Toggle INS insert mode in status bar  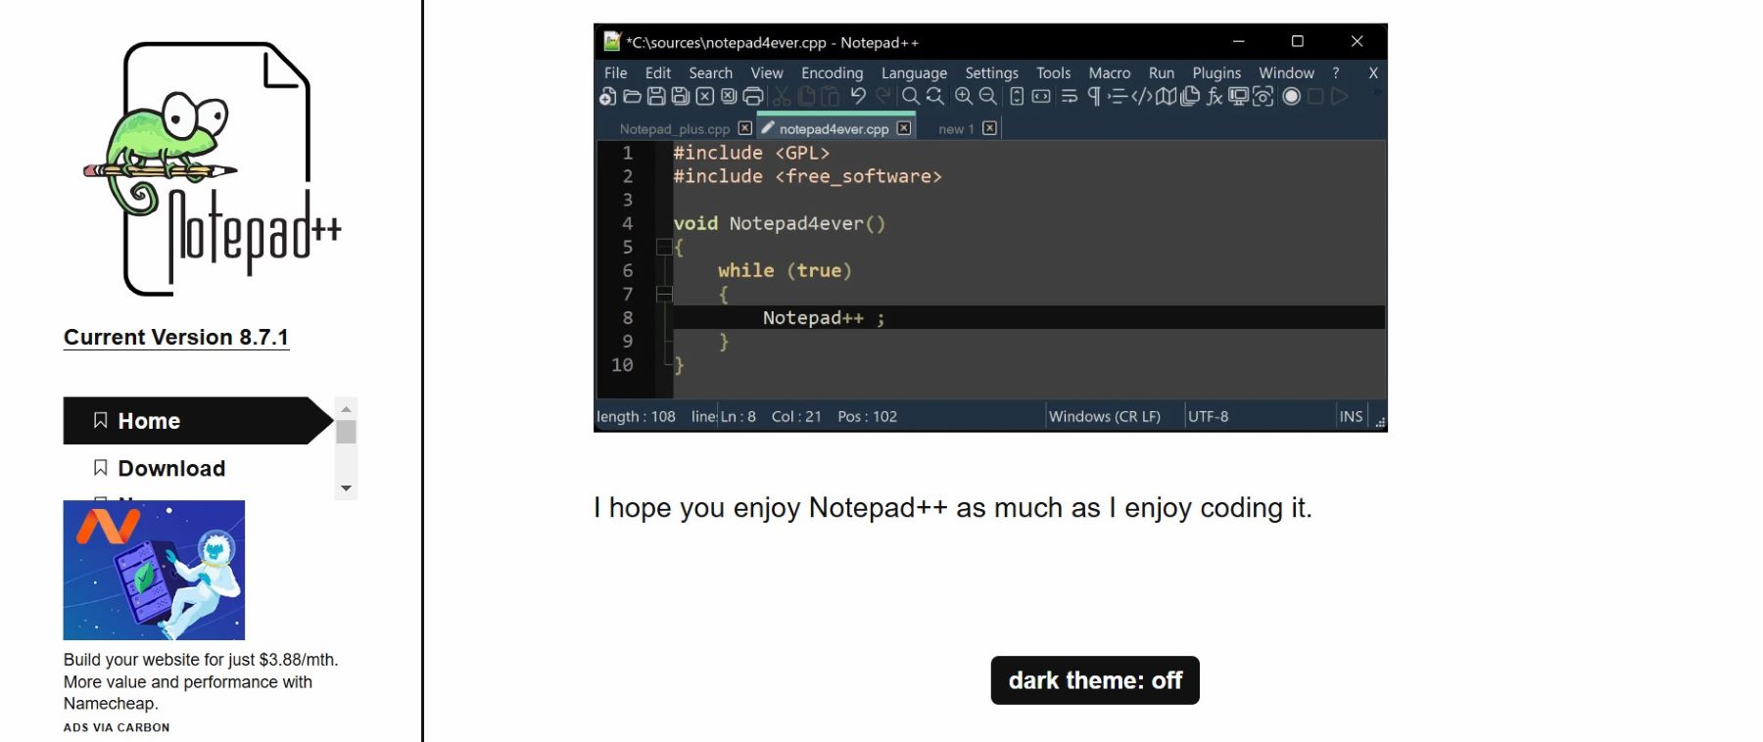[1351, 416]
